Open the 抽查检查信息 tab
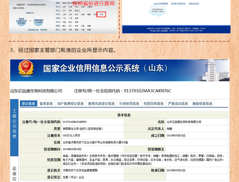The image size is (239, 182). pos(203,104)
